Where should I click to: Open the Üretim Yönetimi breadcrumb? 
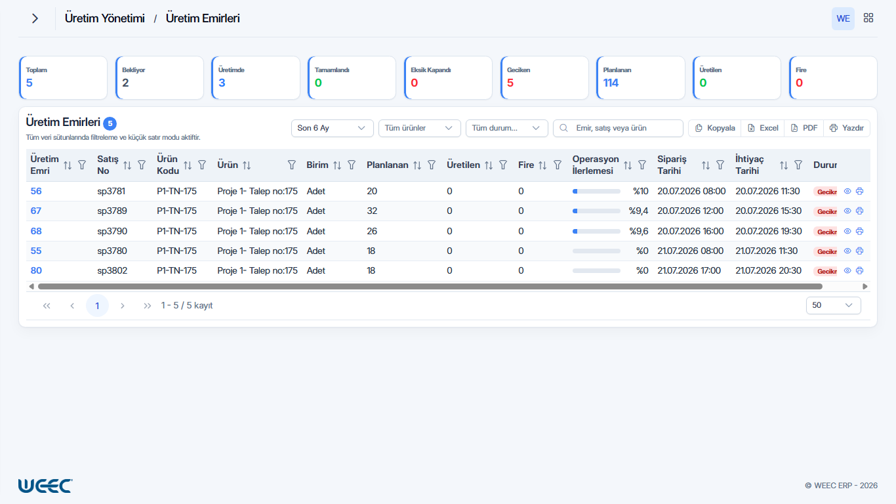point(105,18)
